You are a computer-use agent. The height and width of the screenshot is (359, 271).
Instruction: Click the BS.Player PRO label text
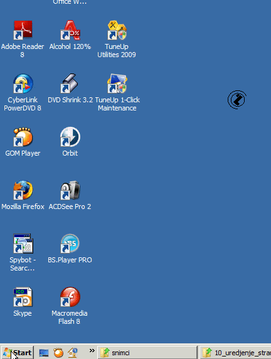tap(70, 260)
